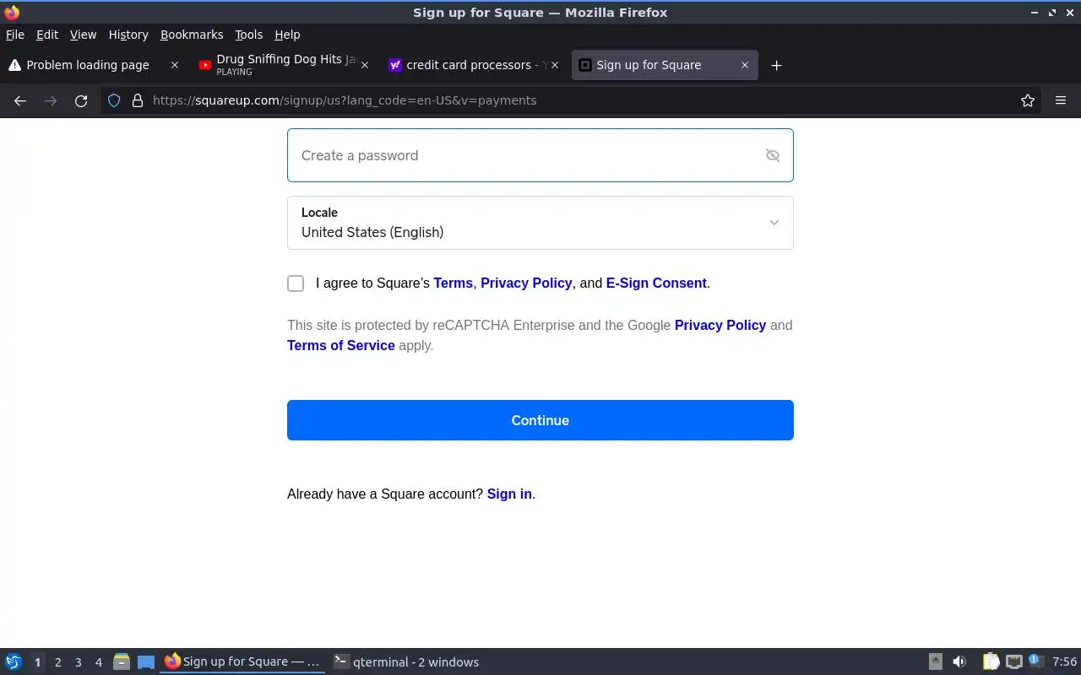Click the notification tray icon with badge
Viewport: 1081px width, 675px height.
pos(1035,661)
